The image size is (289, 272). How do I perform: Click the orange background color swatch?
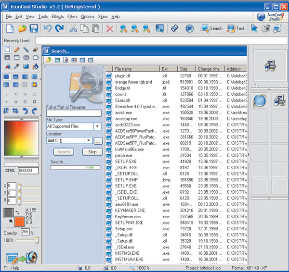[x=19, y=221]
